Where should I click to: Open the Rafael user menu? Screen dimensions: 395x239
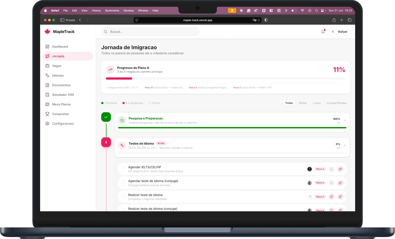point(339,32)
